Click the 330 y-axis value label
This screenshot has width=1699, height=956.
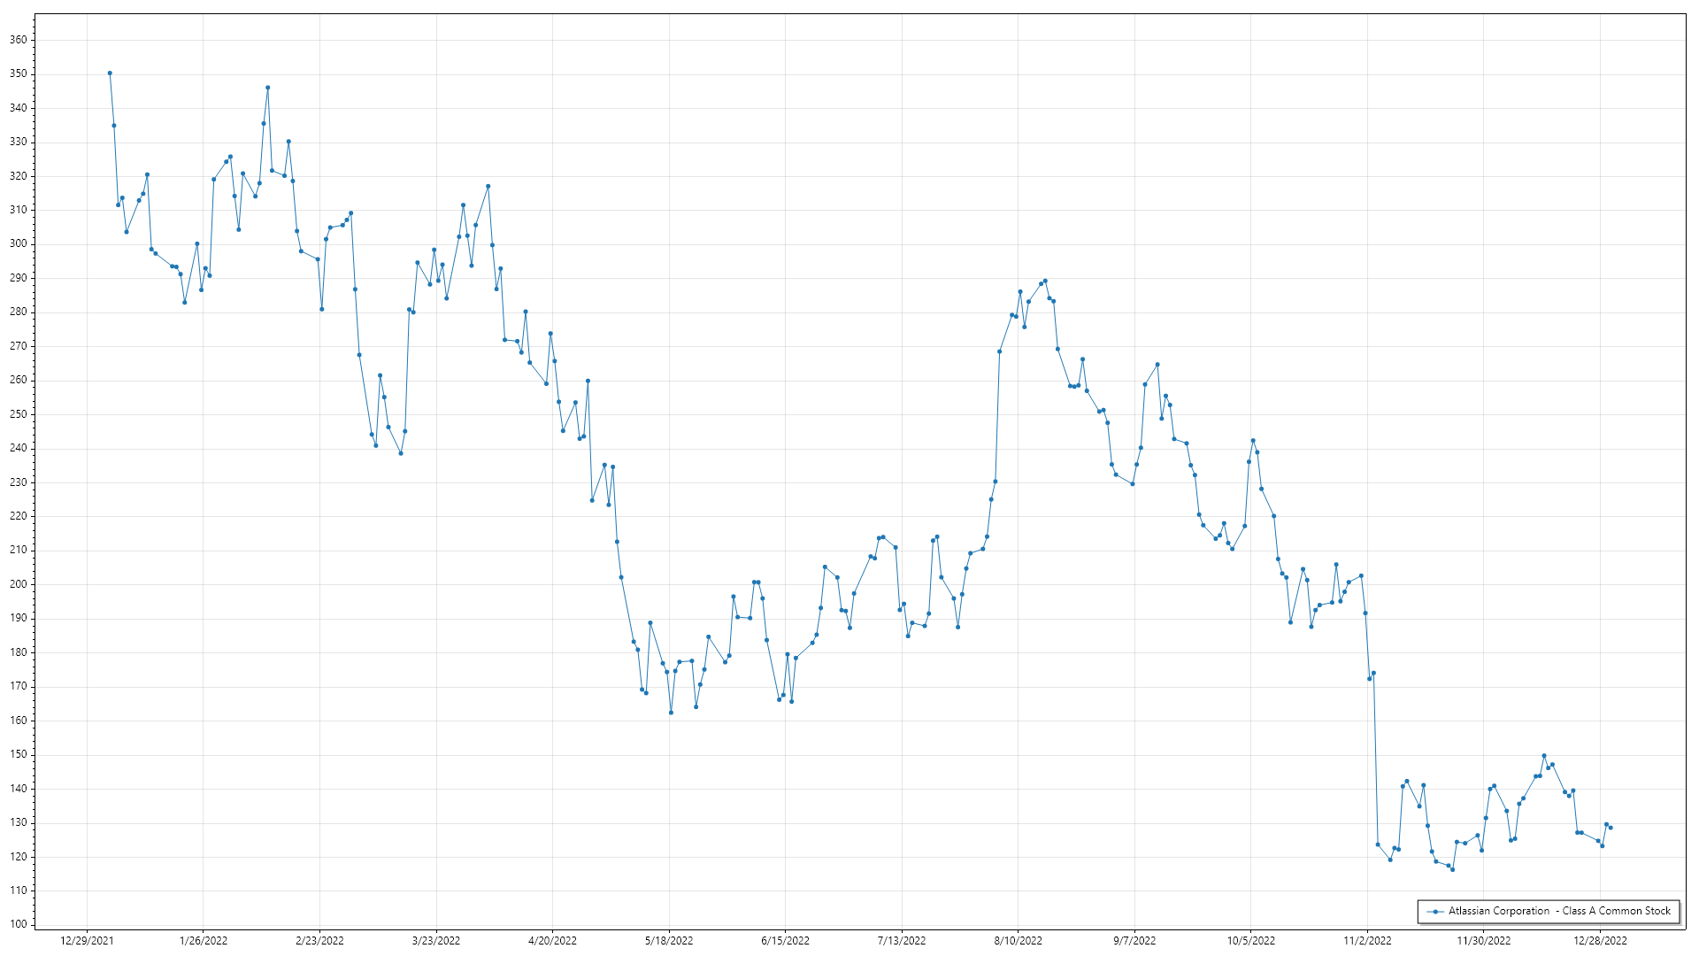click(19, 142)
